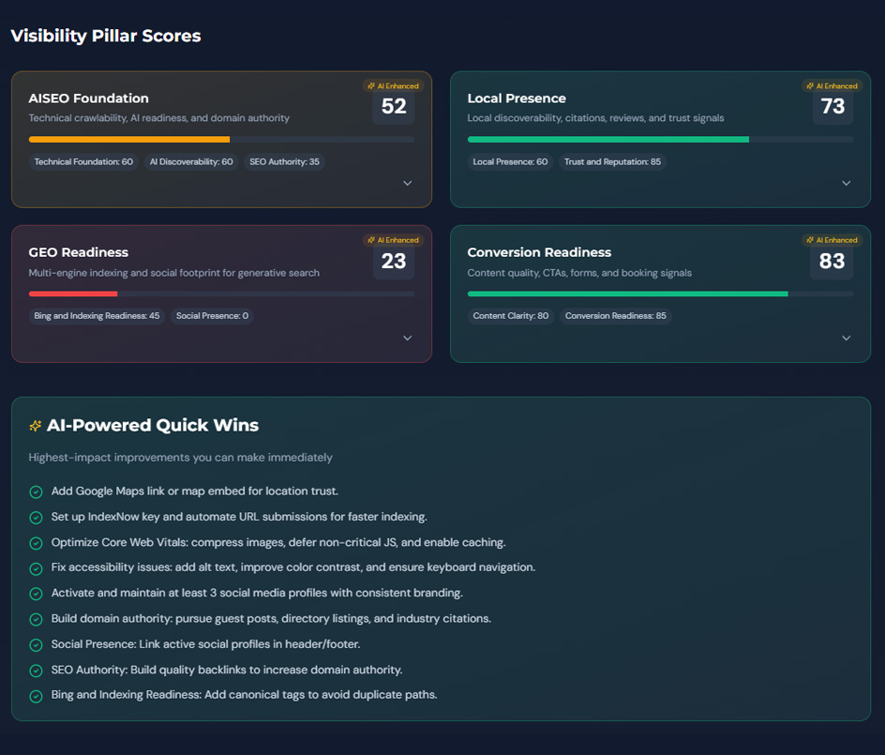Click the Social Presence: 0 tag

click(212, 316)
